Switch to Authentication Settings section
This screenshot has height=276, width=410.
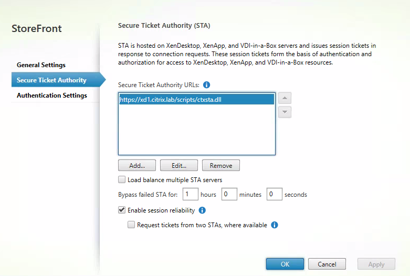point(52,95)
